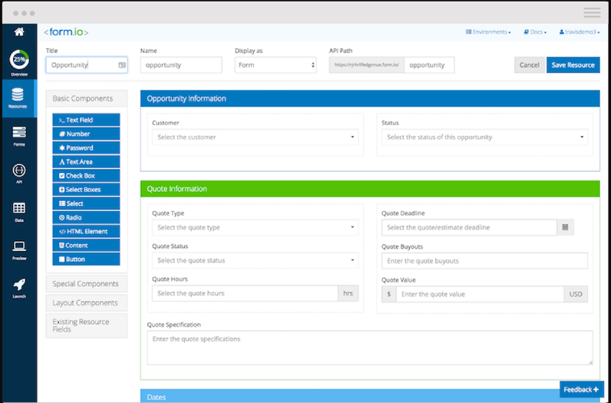Add a Radio component
The width and height of the screenshot is (611, 403).
point(86,217)
